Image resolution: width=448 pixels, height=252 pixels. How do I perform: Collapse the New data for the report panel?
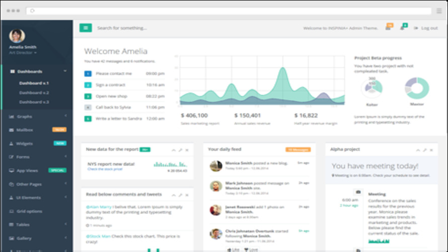[174, 150]
